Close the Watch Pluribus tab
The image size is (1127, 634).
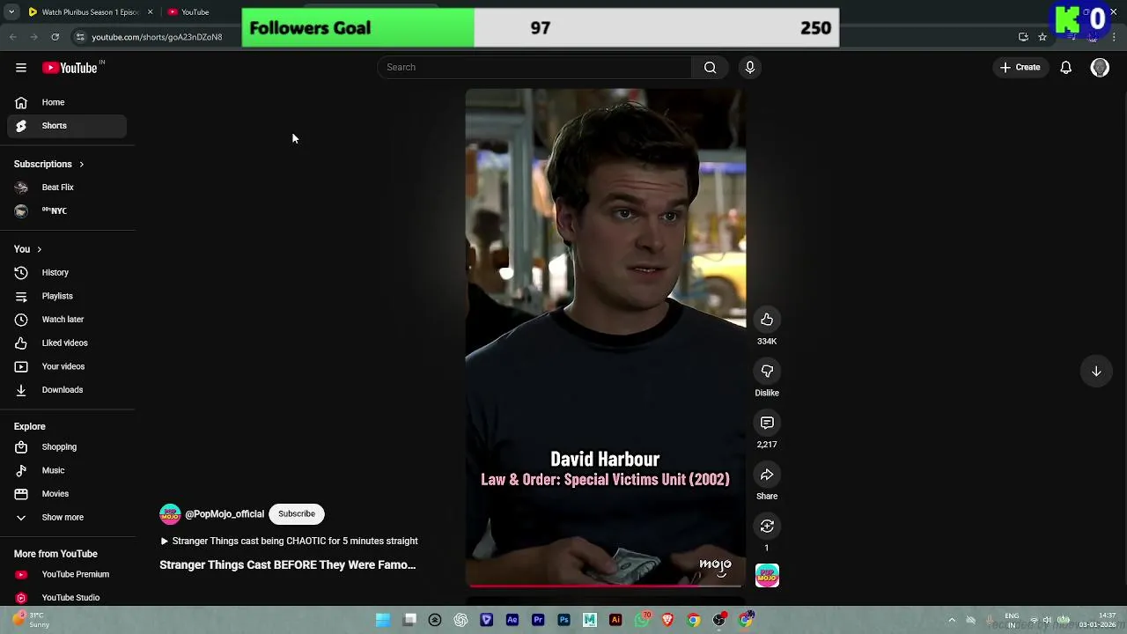pos(150,12)
